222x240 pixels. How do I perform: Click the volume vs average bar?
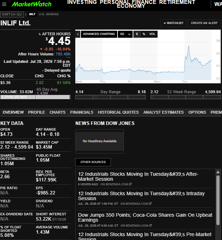[x=36, y=97]
